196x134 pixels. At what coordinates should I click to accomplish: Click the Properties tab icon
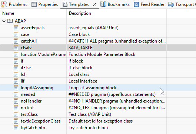click(34, 4)
